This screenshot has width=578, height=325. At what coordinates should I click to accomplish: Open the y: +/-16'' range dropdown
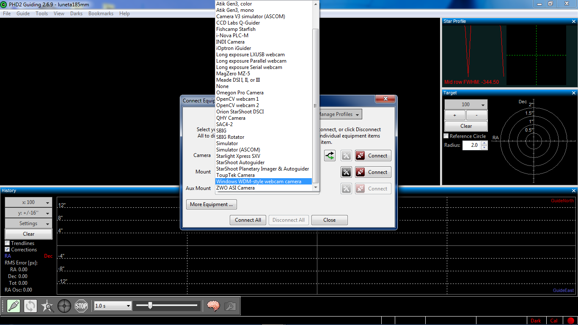28,213
